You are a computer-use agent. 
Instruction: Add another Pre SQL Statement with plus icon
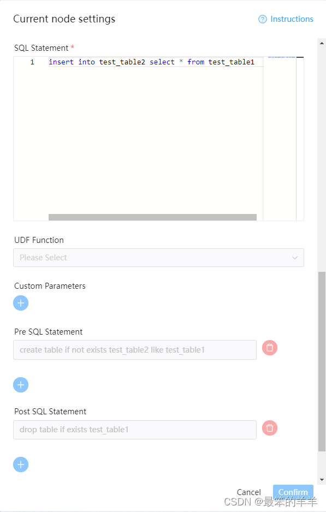[x=21, y=385]
